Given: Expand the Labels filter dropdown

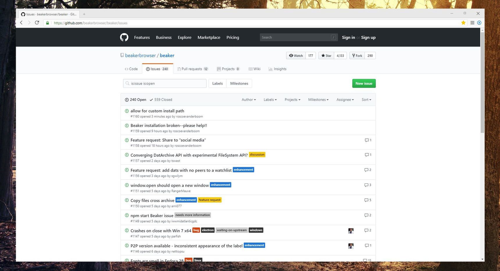Looking at the screenshot, I should tap(270, 100).
